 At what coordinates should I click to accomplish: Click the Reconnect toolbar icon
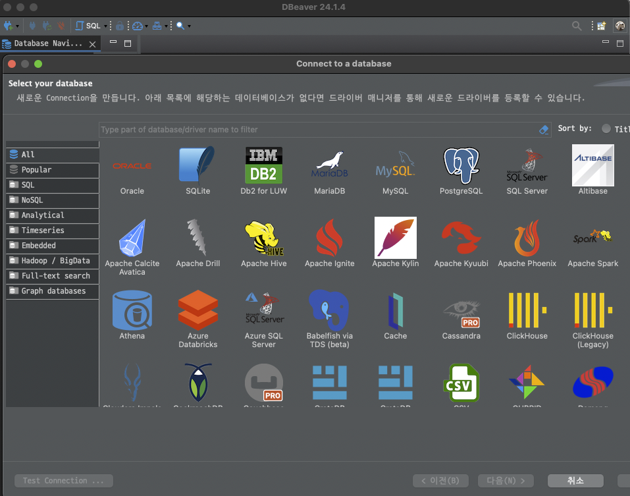(x=47, y=26)
